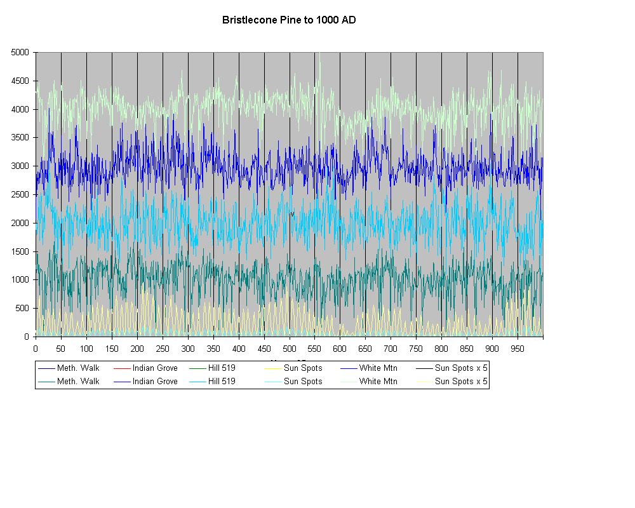Screen dimensions: 635x508
Task: Click the light cyan Sun Spots legend line
Action: coord(273,382)
